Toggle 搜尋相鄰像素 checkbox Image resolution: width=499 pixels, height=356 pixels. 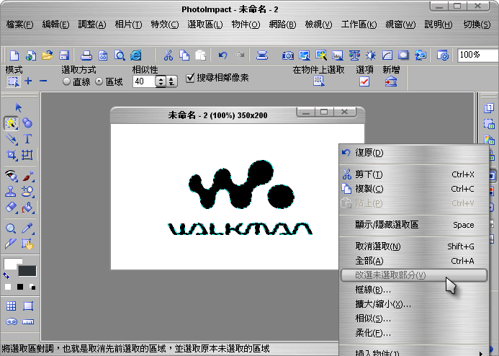click(x=190, y=78)
